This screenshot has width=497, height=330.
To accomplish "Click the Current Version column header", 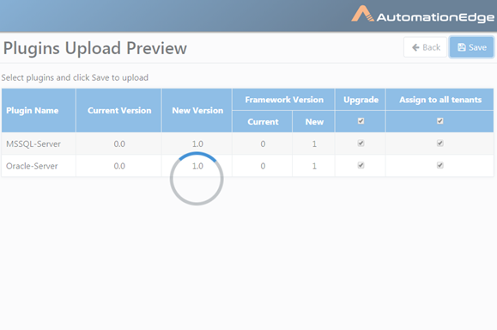I will pos(118,110).
